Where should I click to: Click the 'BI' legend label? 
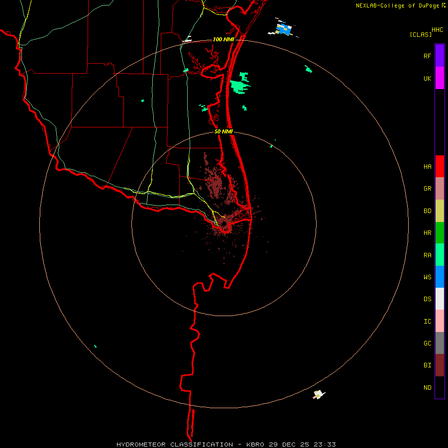tap(428, 365)
